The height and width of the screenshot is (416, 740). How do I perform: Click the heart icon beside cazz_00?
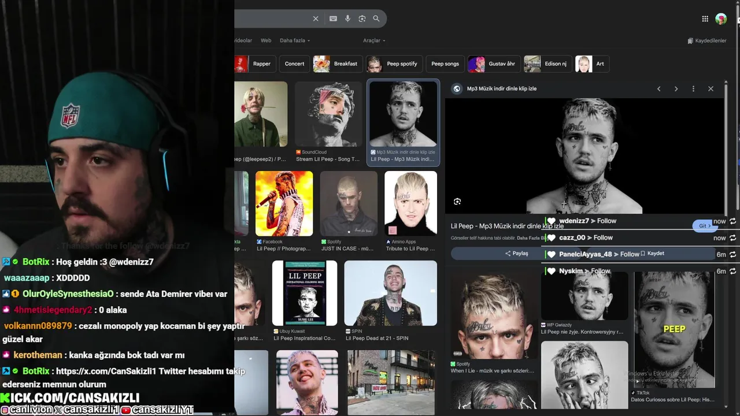(552, 237)
